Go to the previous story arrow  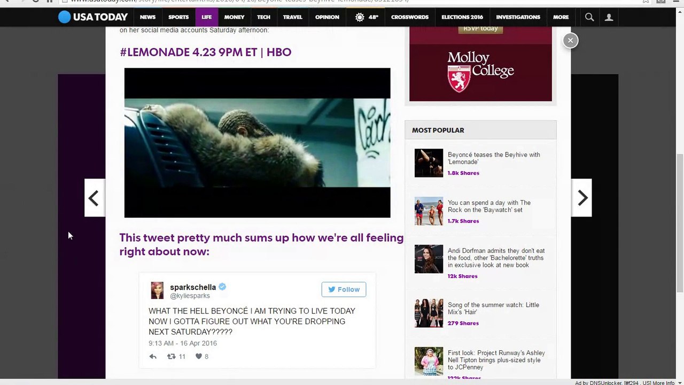[95, 198]
